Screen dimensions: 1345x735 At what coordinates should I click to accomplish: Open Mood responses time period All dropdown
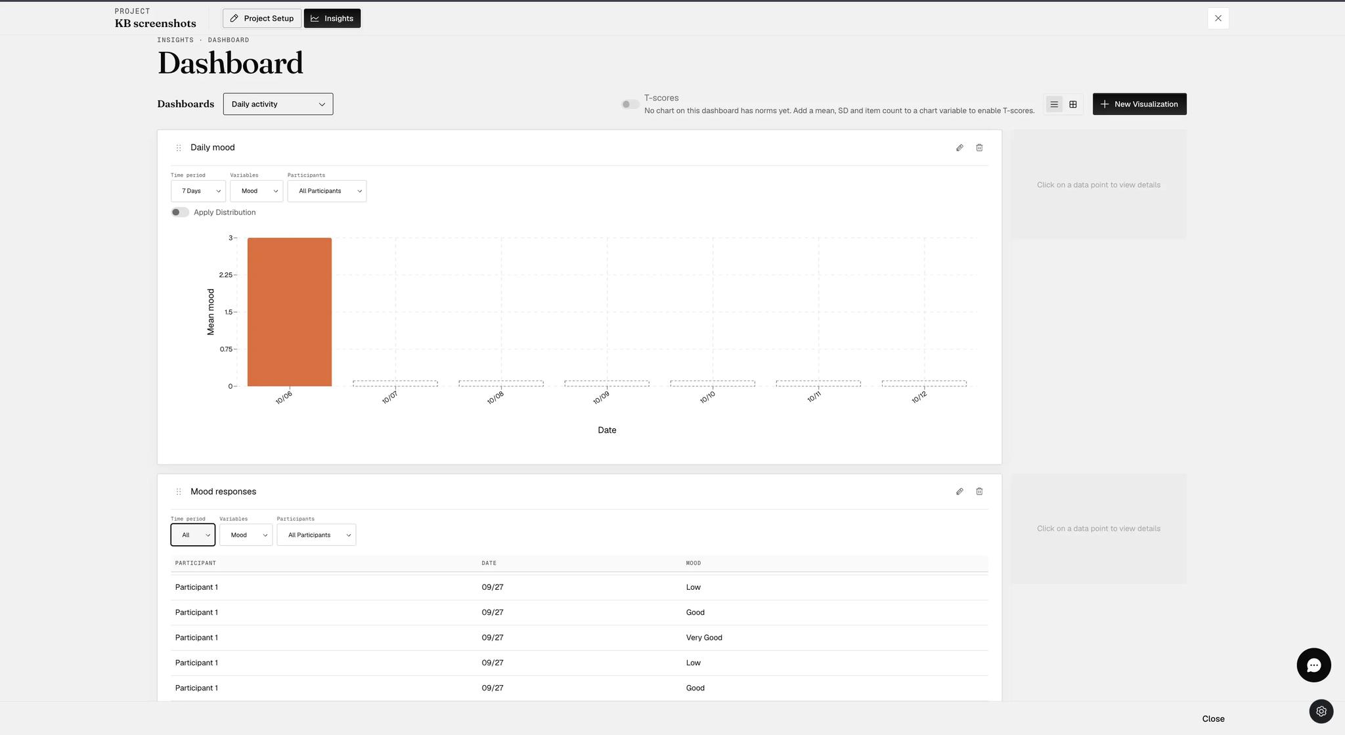coord(193,535)
